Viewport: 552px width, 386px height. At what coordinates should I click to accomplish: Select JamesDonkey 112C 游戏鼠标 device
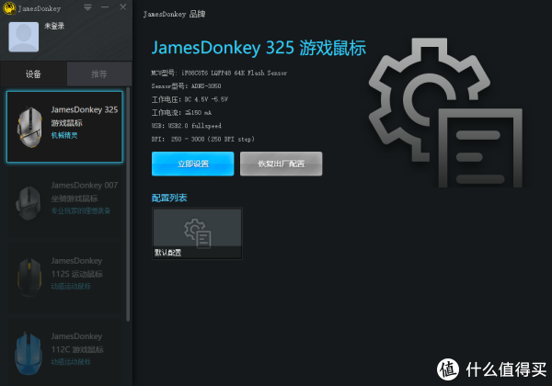point(64,353)
